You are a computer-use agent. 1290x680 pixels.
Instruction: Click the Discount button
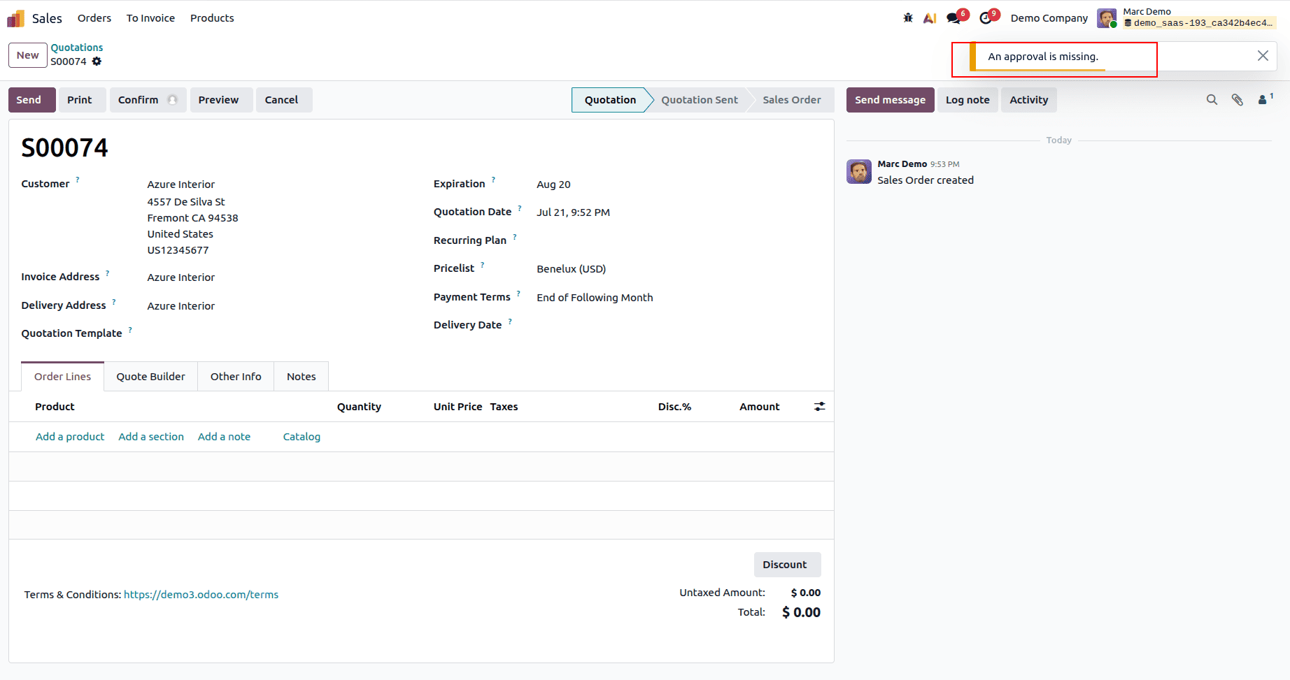[x=787, y=565]
